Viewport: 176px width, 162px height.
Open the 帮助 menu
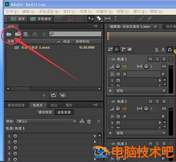[156, 12]
